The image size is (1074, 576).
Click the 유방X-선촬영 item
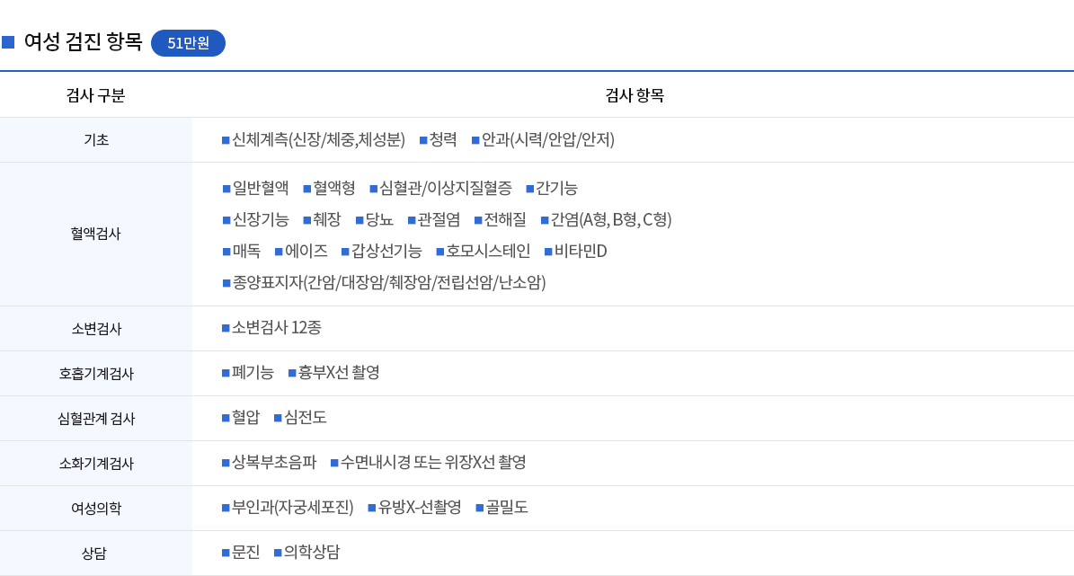point(420,508)
